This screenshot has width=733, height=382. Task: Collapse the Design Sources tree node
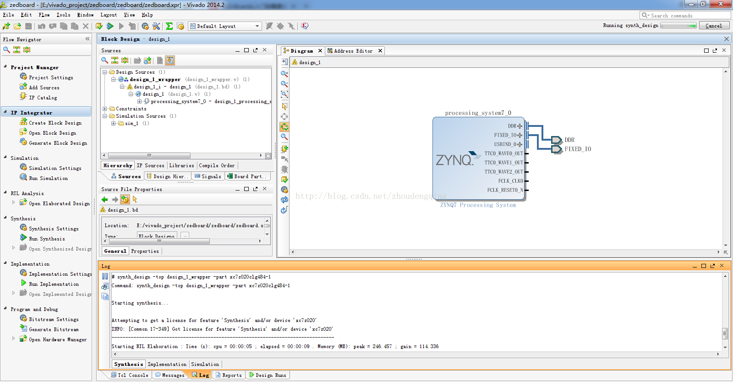coord(105,72)
